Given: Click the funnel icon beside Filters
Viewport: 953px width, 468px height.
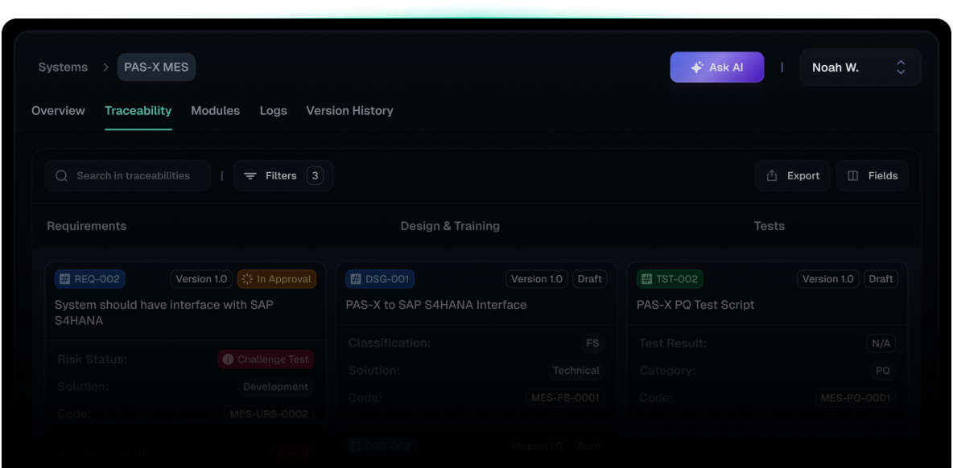Looking at the screenshot, I should [250, 175].
